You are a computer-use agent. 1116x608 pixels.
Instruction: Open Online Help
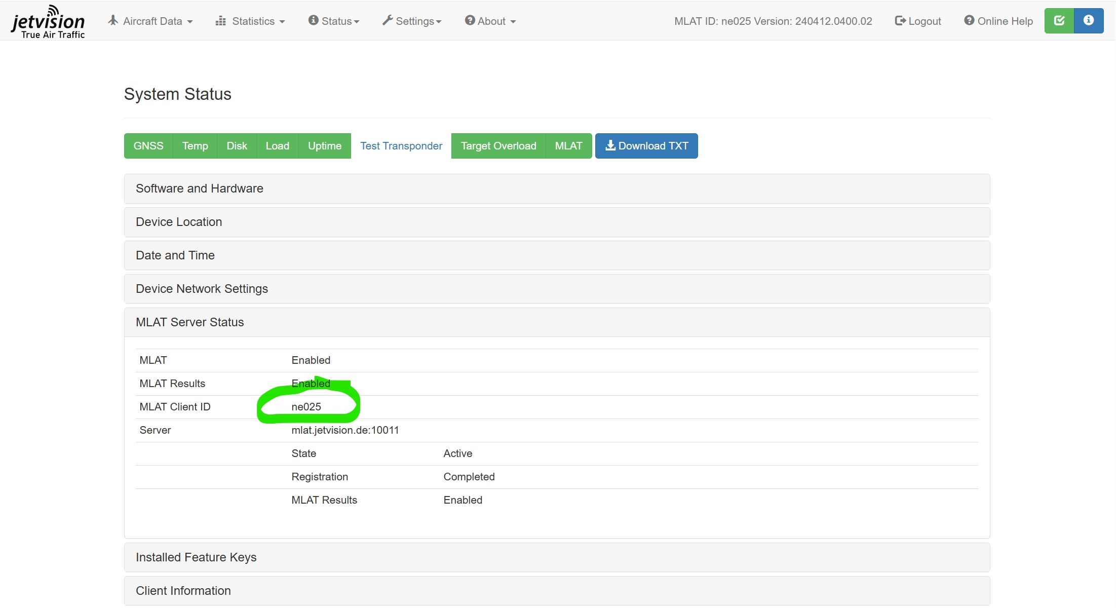point(998,21)
